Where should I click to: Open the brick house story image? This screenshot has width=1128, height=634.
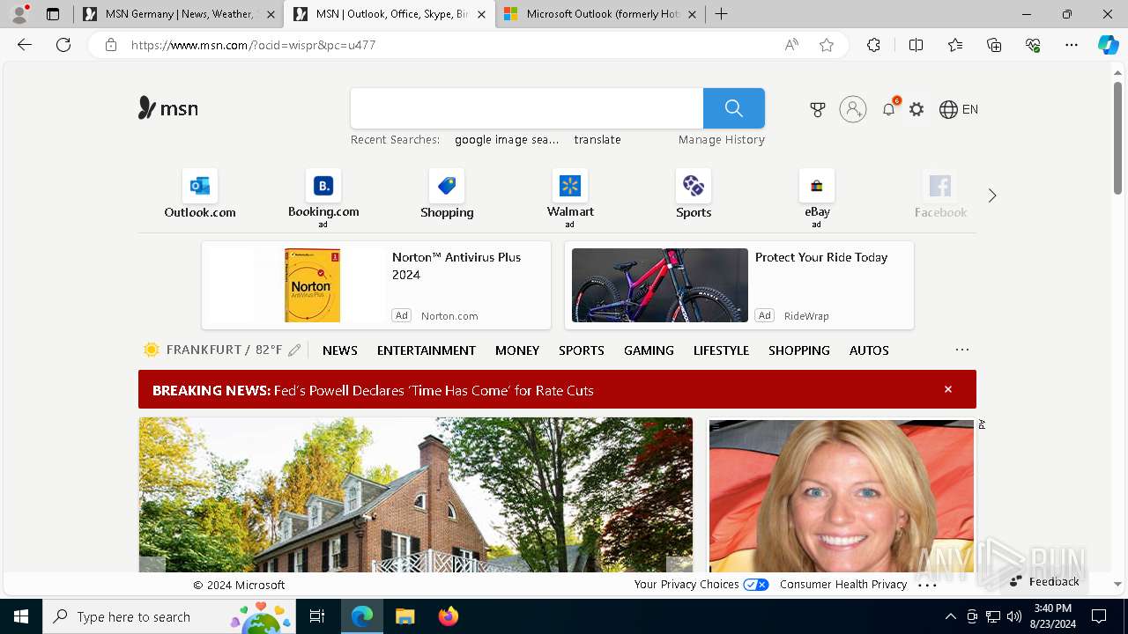pos(415,495)
